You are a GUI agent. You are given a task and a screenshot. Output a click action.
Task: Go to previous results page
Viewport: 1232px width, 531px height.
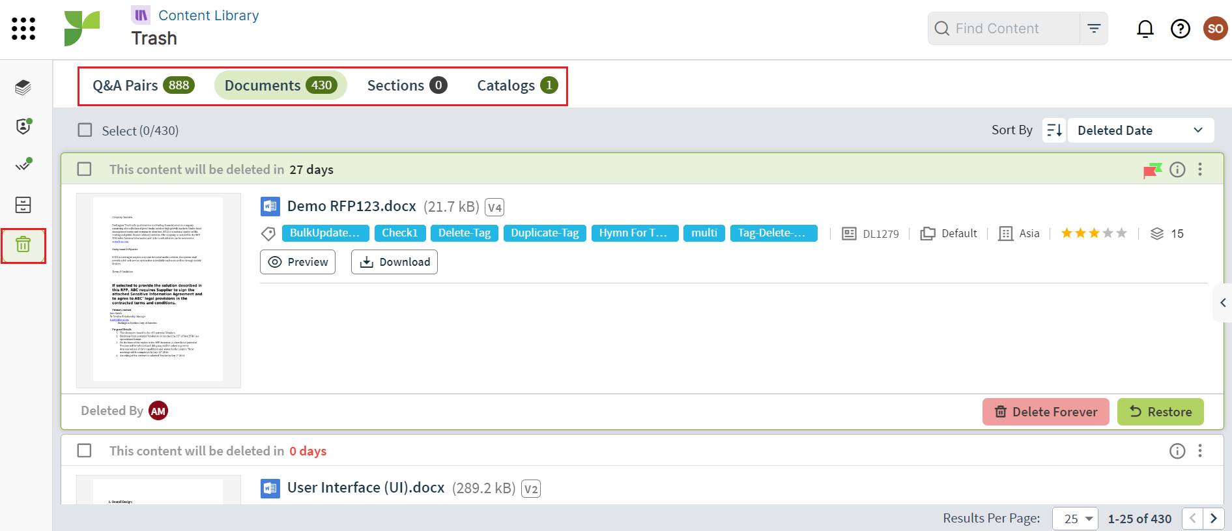(1192, 519)
